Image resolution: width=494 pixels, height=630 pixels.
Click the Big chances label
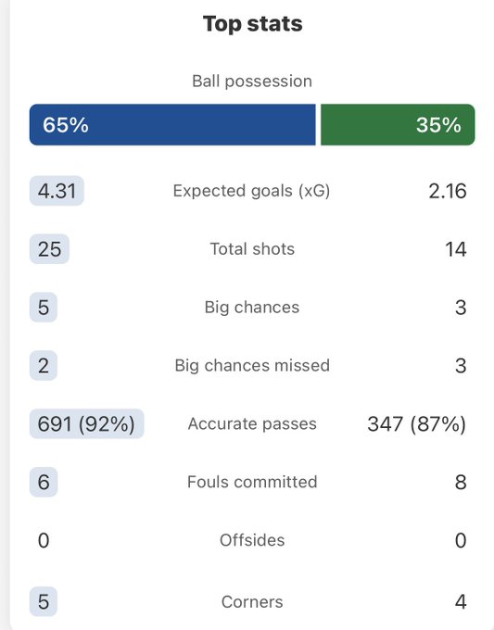(x=252, y=308)
